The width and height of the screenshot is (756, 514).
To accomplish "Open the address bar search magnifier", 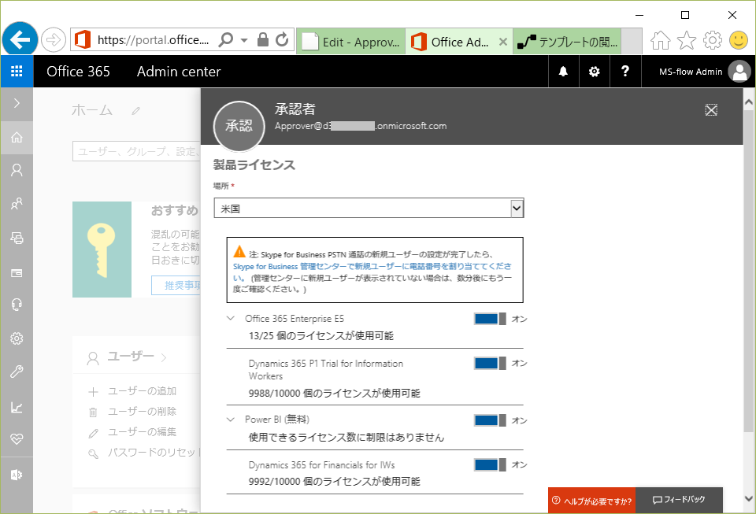I will pos(226,39).
